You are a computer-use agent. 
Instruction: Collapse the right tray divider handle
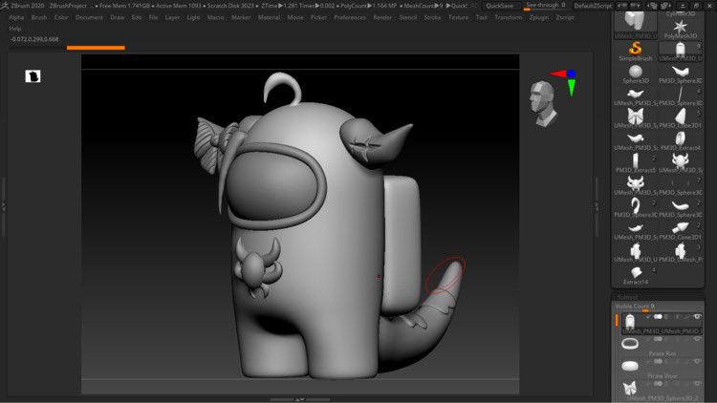pos(597,206)
